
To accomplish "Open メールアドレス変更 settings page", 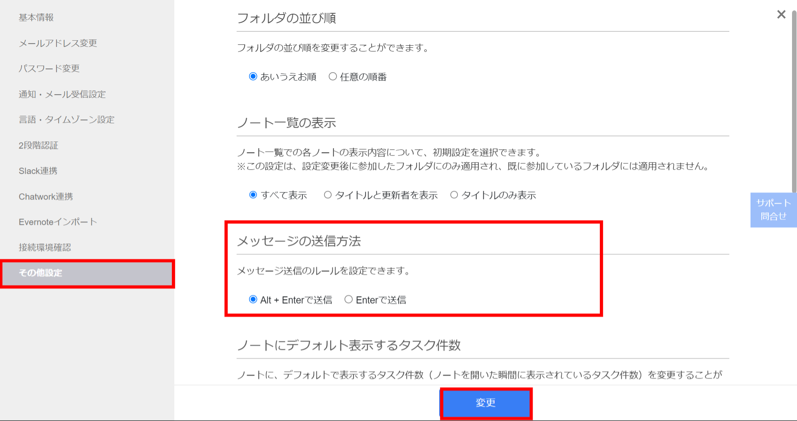I will (x=58, y=43).
